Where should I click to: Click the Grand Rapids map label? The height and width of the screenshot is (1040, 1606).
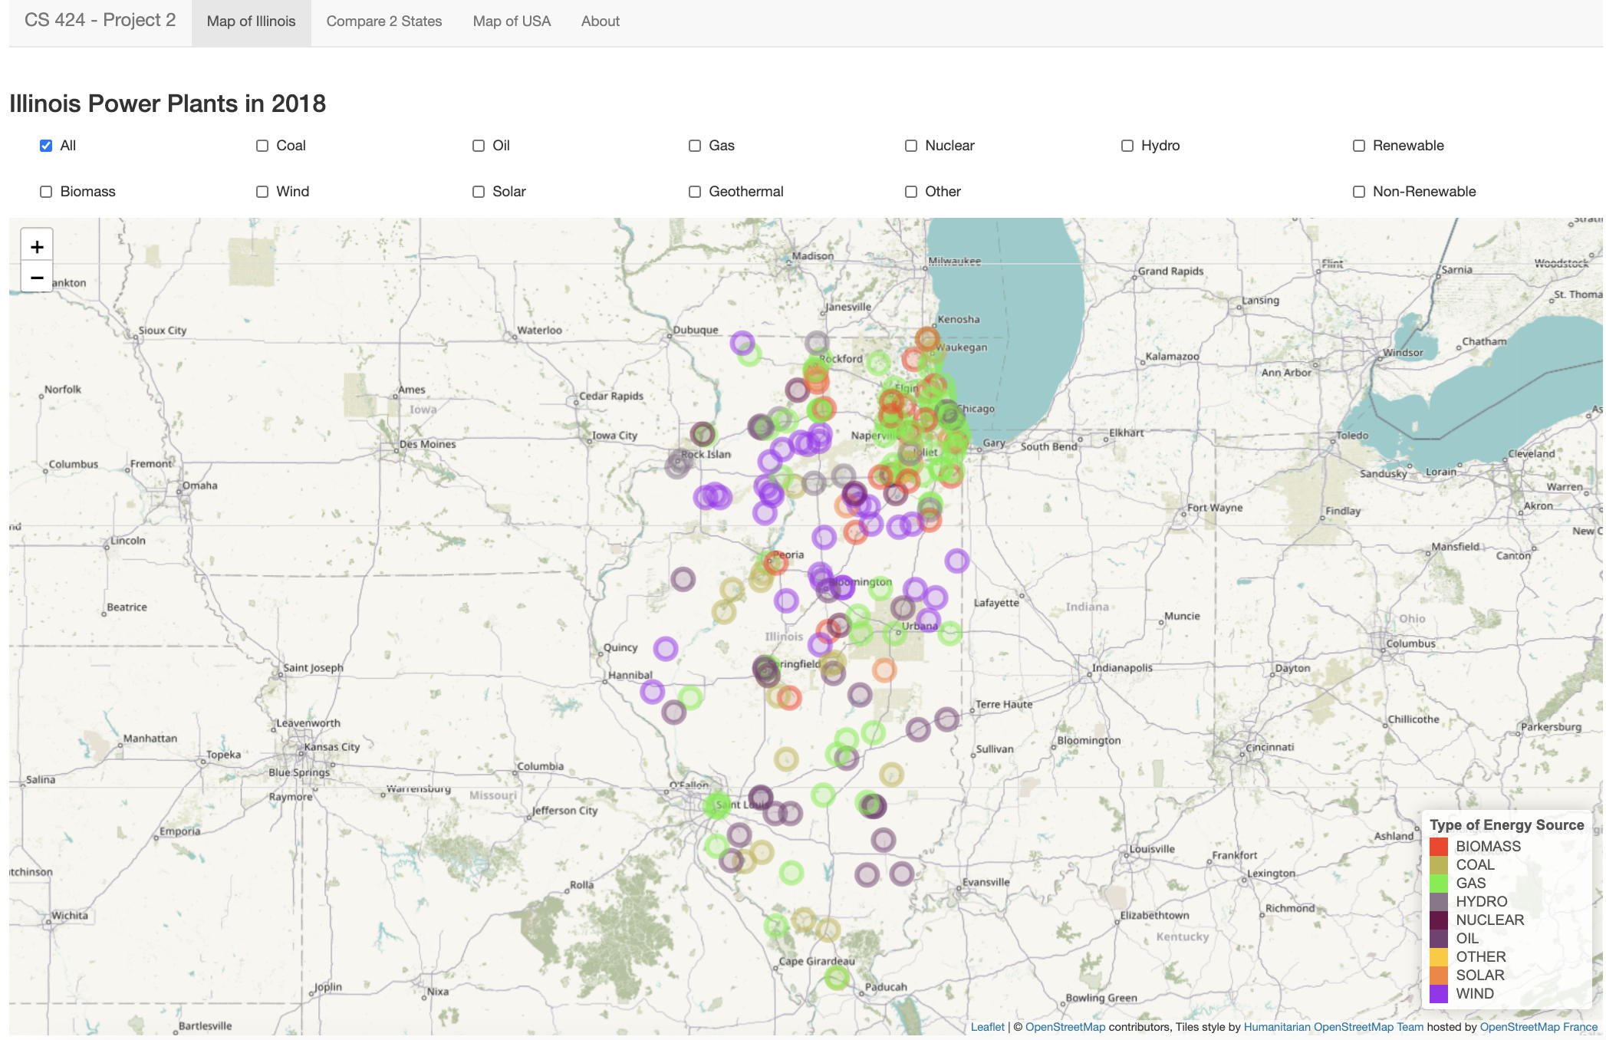1170,272
